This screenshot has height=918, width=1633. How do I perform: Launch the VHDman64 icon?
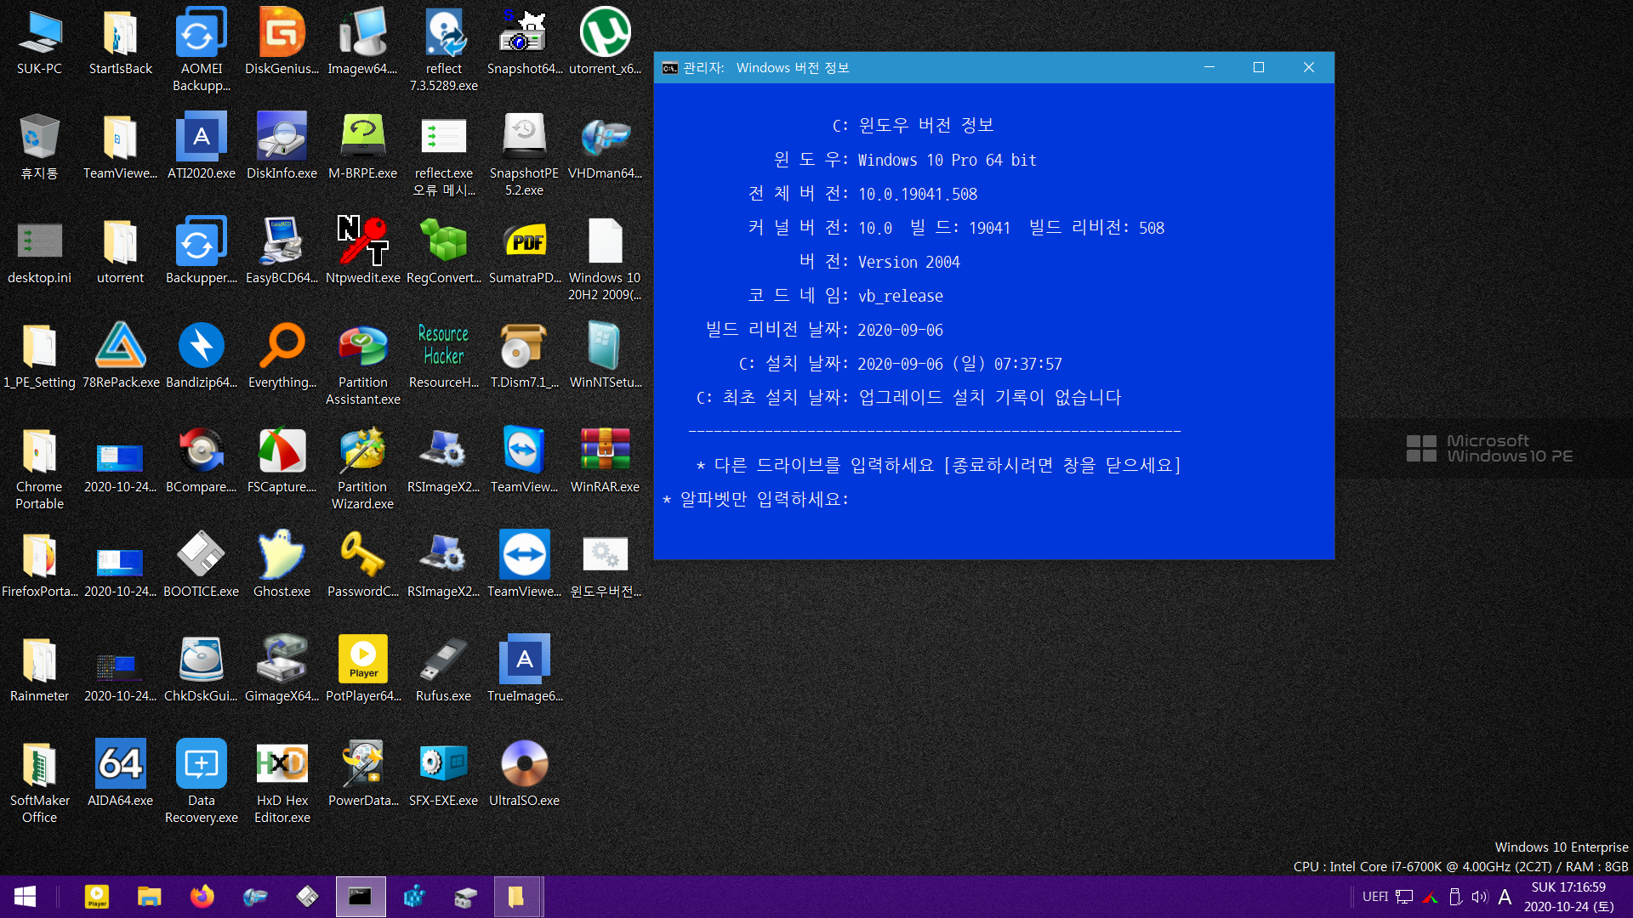point(605,146)
